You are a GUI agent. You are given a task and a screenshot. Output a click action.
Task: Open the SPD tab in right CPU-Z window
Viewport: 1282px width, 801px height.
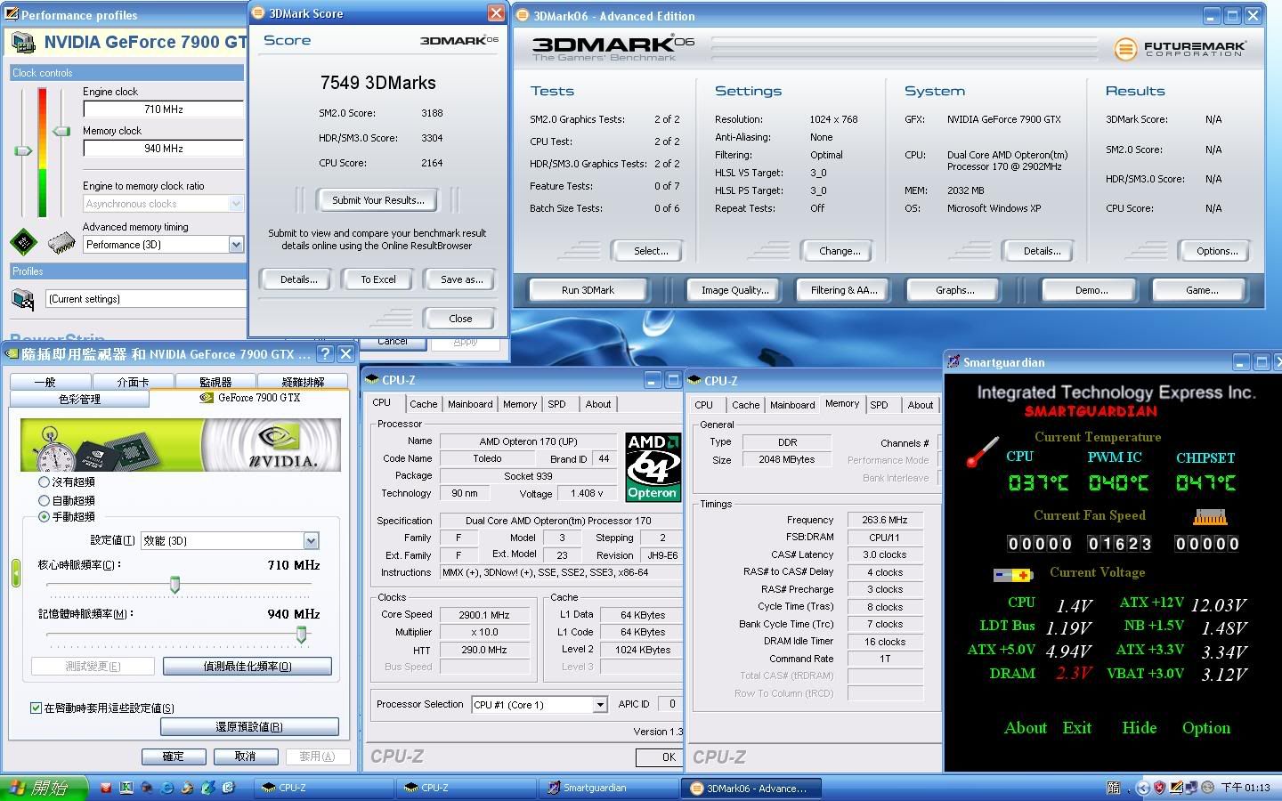point(879,405)
